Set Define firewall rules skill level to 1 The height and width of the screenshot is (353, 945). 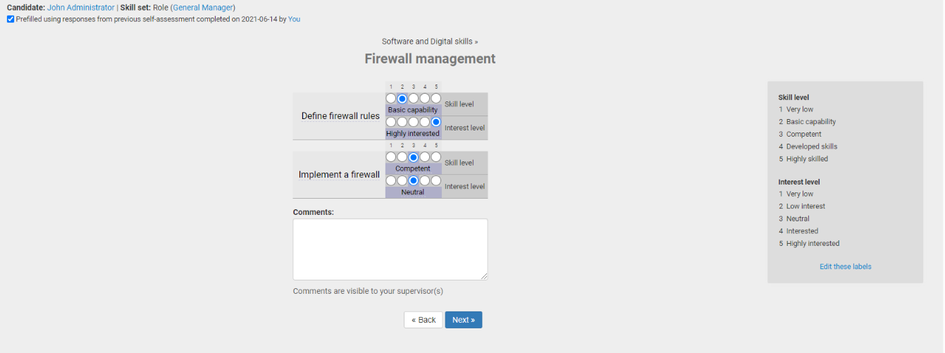(x=391, y=99)
